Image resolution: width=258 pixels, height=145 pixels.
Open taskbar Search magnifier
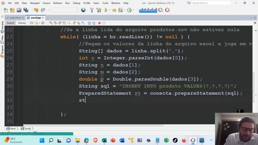(x=51, y=140)
